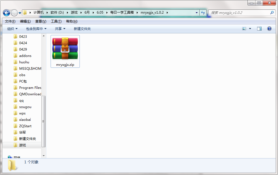Click the folder icon beside obs
This screenshot has width=278, height=175.
(15, 75)
